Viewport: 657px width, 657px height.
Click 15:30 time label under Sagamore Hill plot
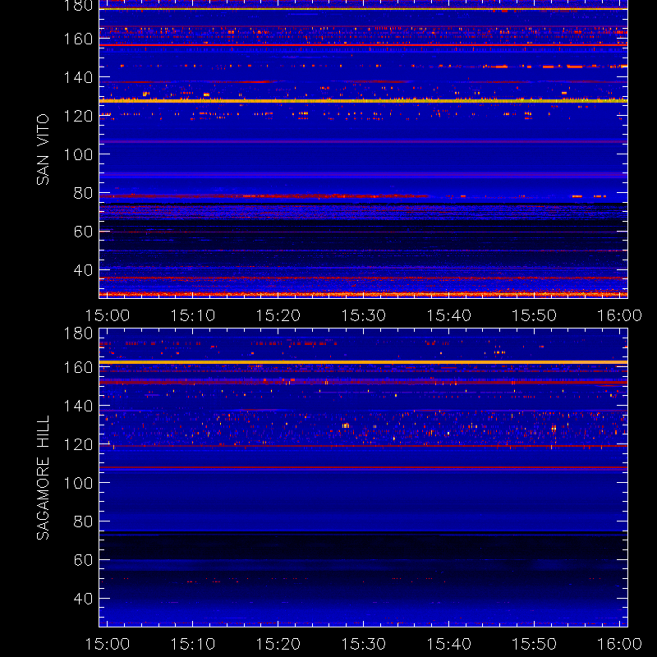[x=363, y=644]
